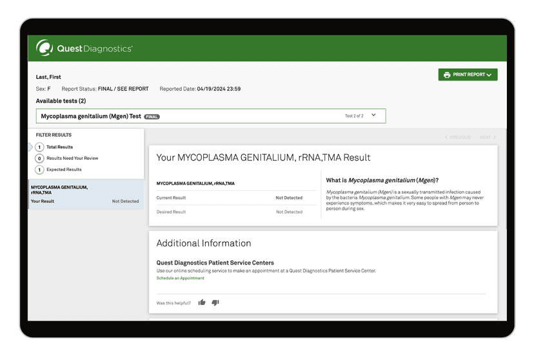Click the Quest Diagnostics logo
Screen dimensions: 534x356
click(x=84, y=48)
